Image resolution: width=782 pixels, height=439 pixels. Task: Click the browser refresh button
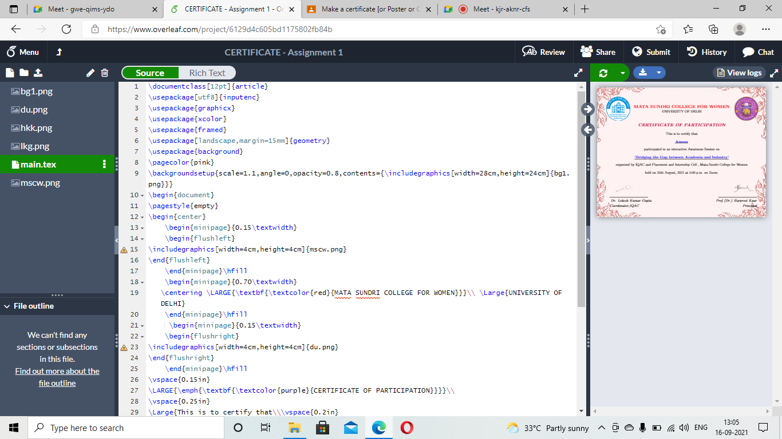tap(66, 29)
